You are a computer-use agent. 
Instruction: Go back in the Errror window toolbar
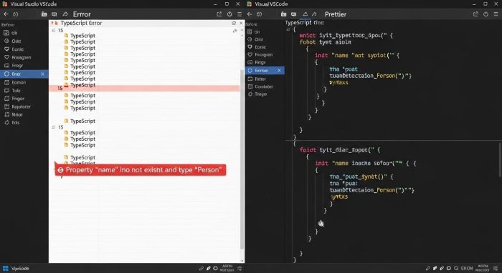pos(6,14)
